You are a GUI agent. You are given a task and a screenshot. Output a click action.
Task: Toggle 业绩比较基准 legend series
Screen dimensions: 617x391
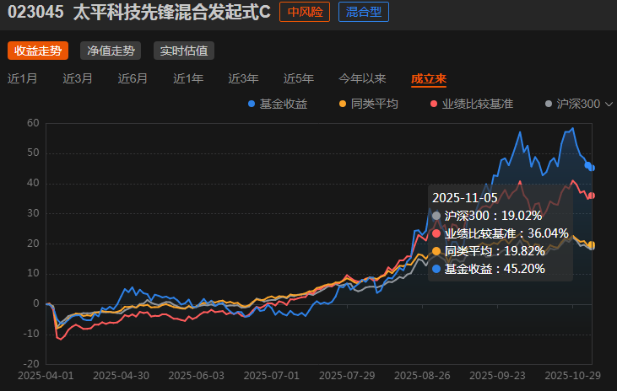click(472, 104)
